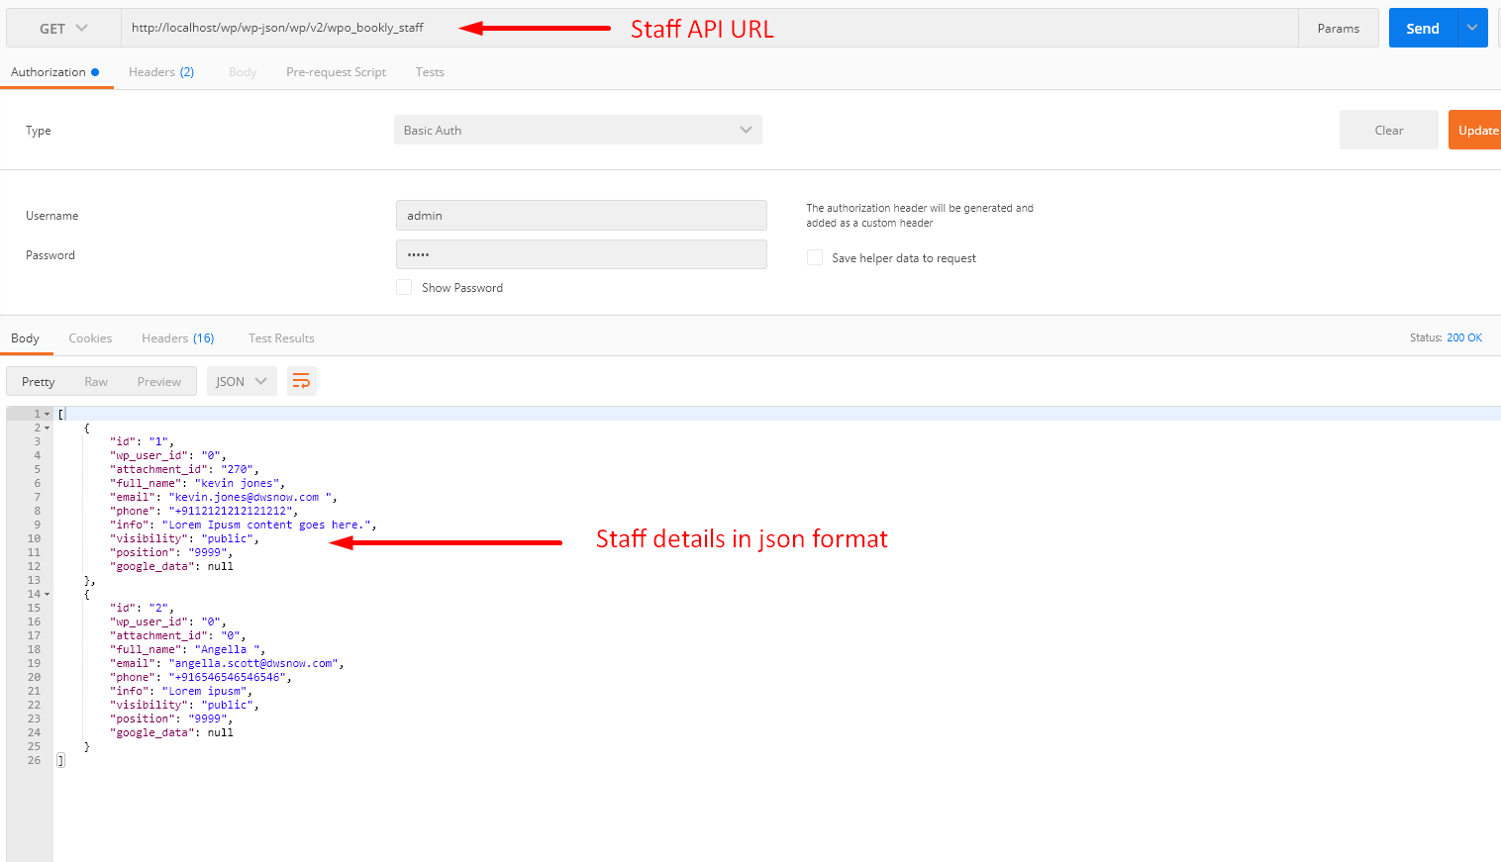Click the info value "Lorem ipusm"

[x=207, y=691]
